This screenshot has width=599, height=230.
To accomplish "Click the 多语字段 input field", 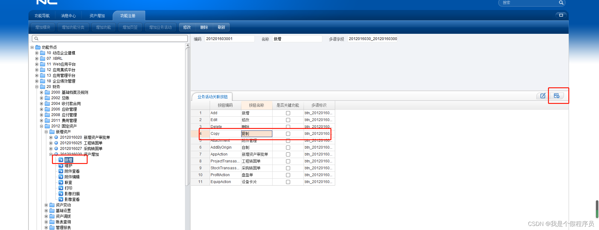I will coord(372,39).
